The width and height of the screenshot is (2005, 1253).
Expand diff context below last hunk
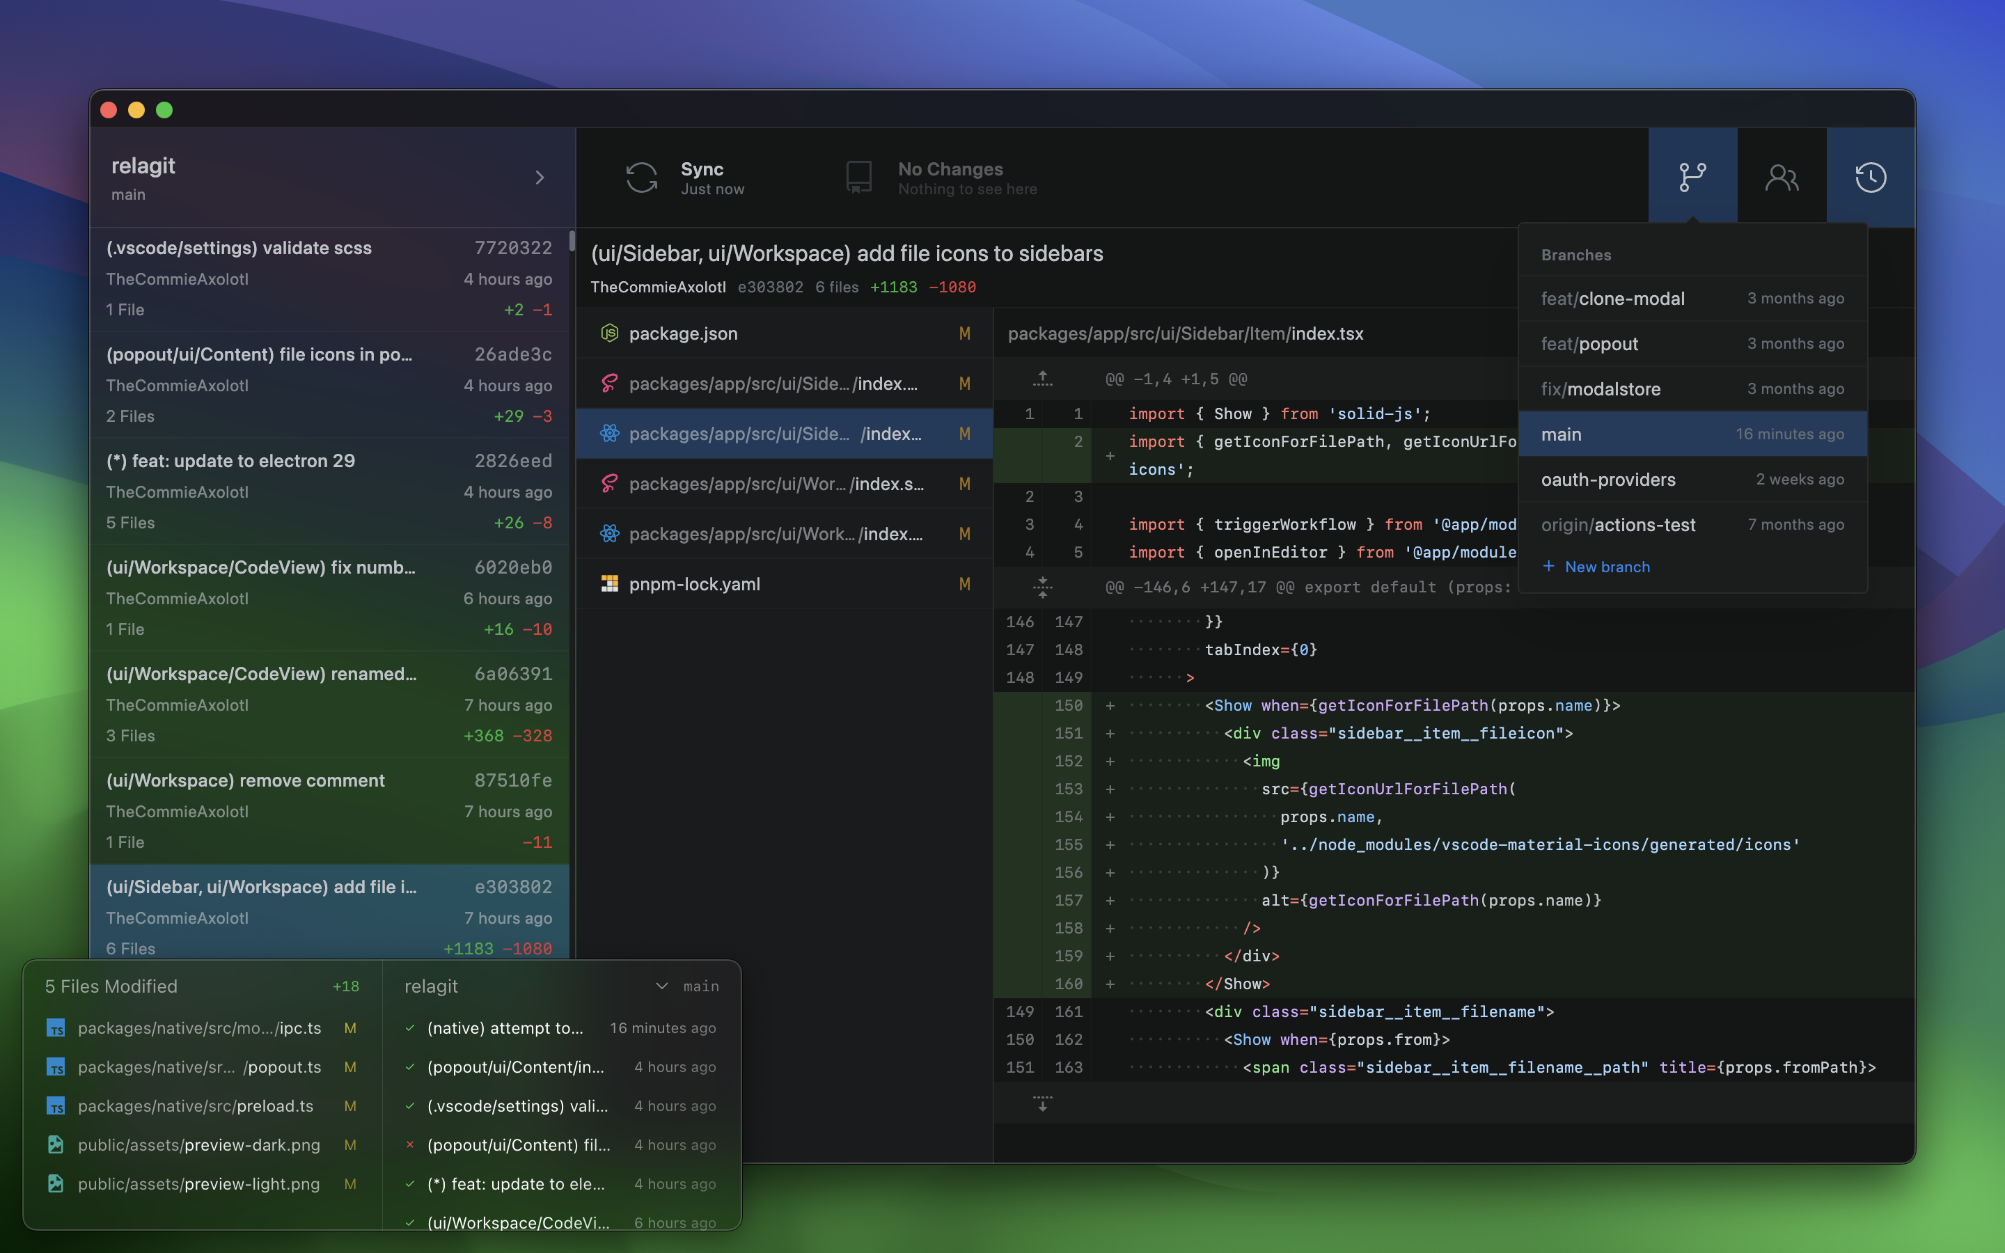pos(1042,1103)
